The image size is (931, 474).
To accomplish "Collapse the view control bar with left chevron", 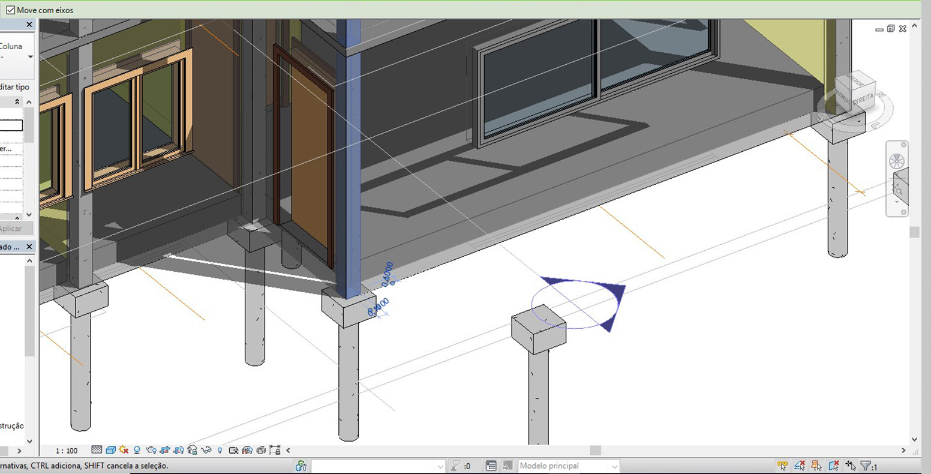I will coord(288,450).
